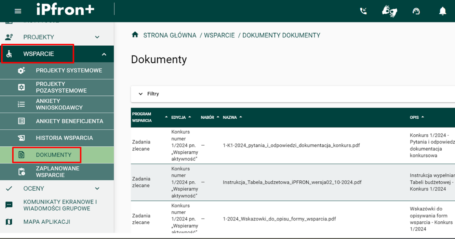
Task: Click the Oceny checkmark icon
Action: point(9,188)
